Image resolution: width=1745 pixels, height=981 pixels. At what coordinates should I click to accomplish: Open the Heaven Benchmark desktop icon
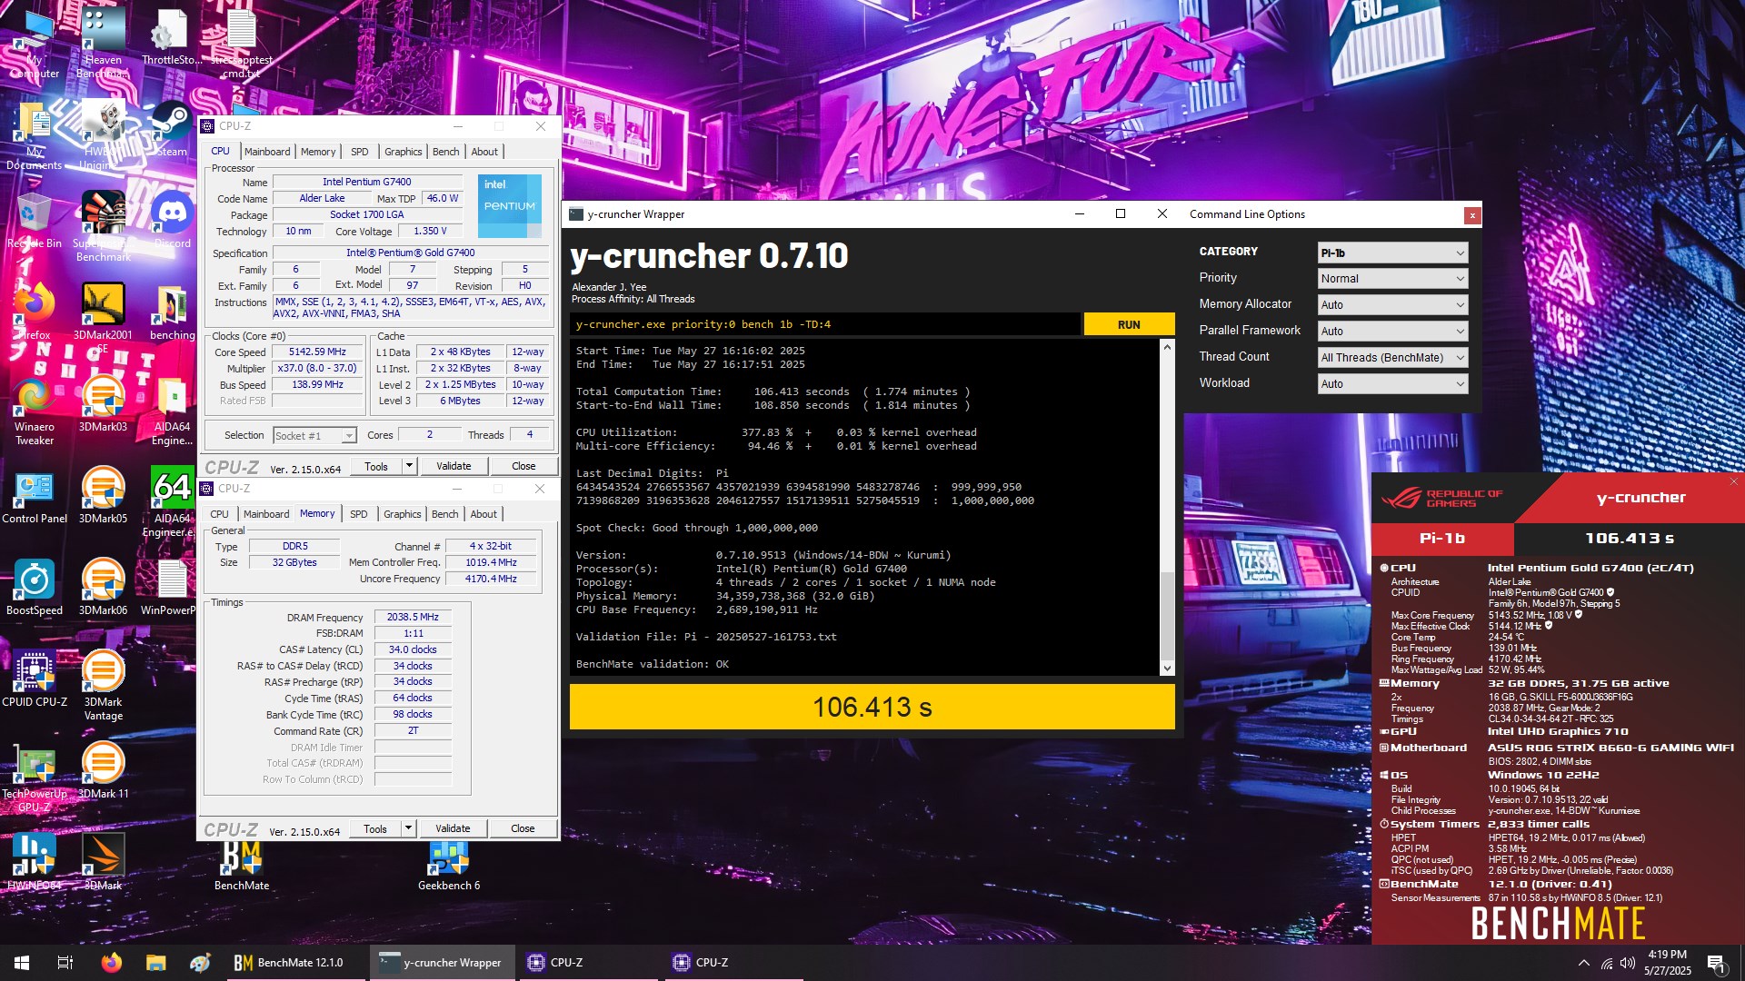point(103,42)
